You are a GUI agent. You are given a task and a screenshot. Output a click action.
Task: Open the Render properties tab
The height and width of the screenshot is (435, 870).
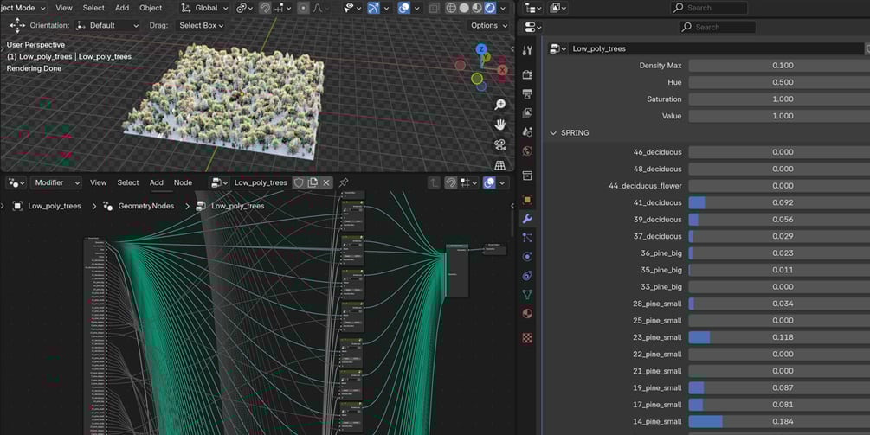pos(527,74)
